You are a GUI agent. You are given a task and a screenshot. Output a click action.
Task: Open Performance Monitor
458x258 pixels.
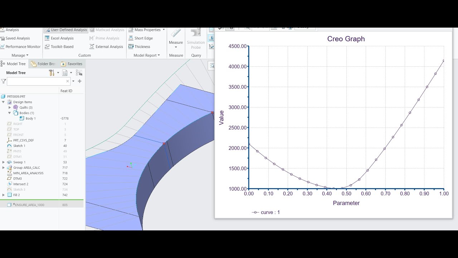20,47
